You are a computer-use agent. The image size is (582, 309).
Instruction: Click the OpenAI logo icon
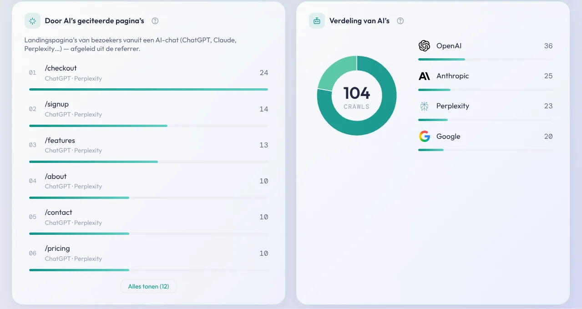point(424,46)
